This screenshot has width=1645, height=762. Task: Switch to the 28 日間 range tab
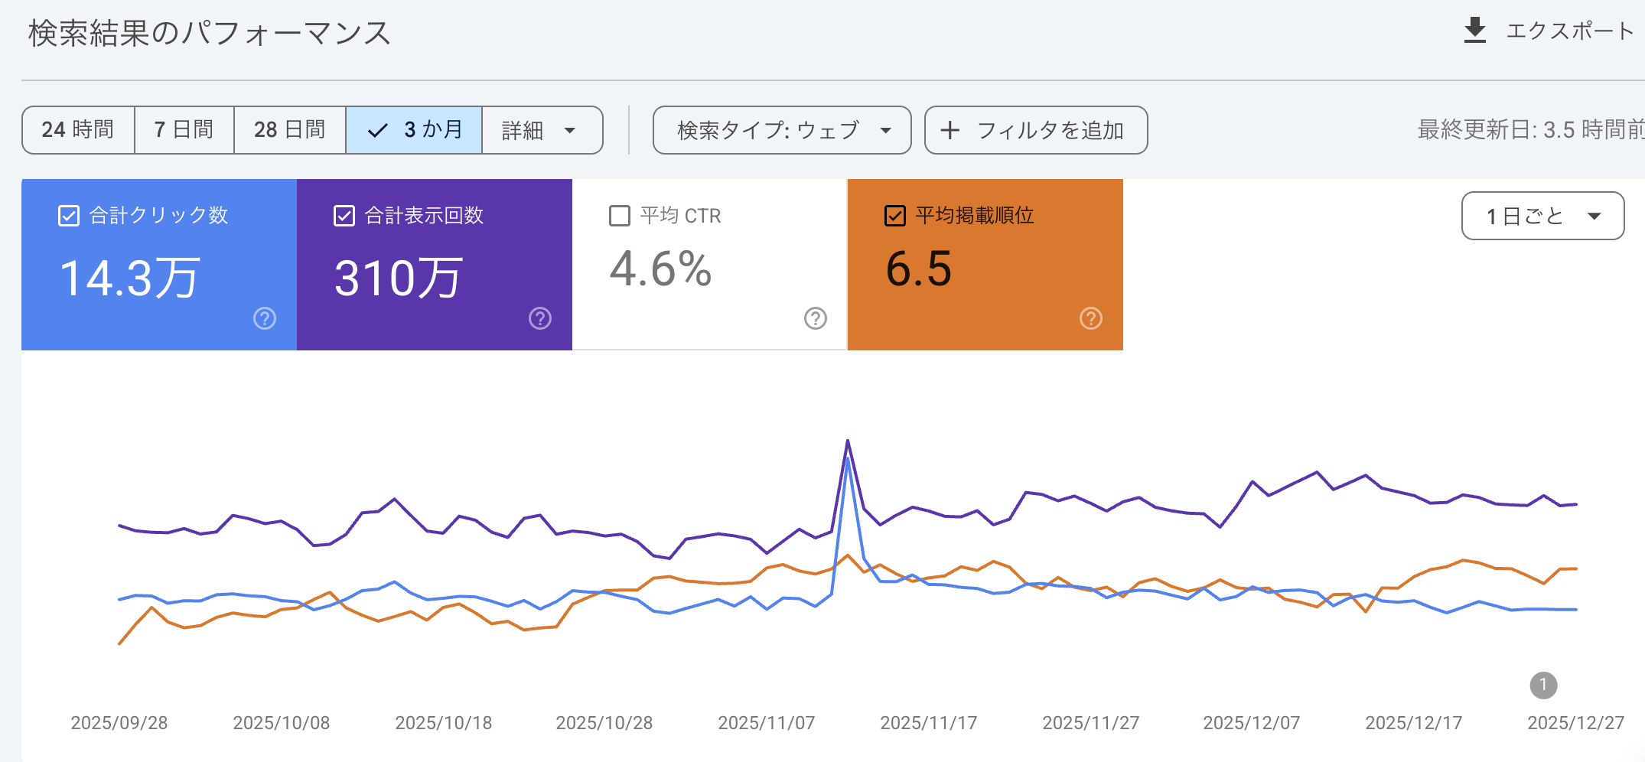[289, 130]
